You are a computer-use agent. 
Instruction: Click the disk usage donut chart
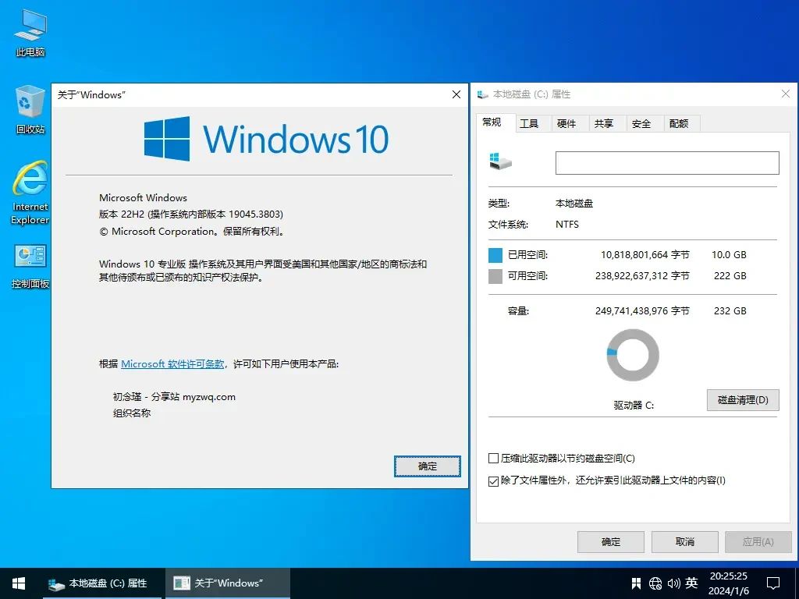tap(633, 355)
